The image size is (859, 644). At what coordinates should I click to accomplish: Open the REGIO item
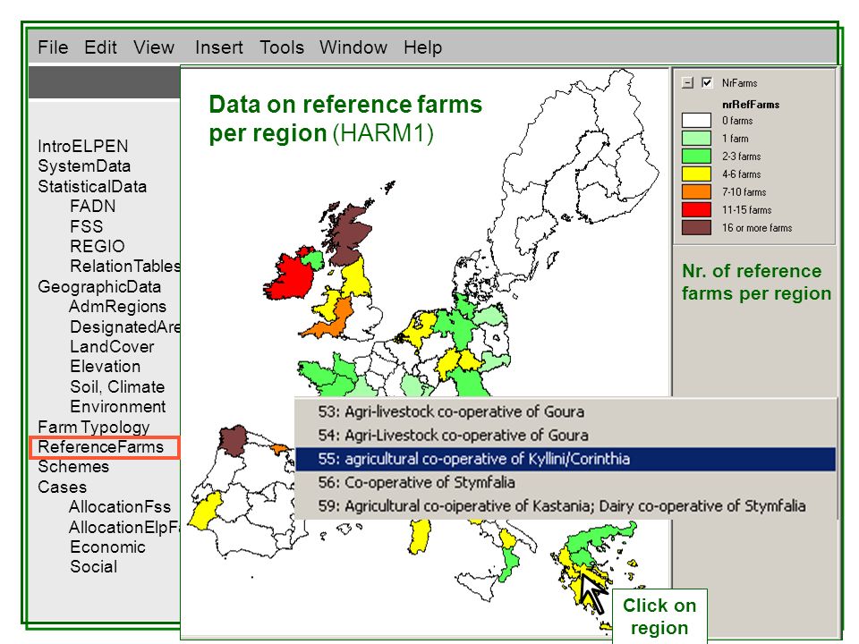pyautogui.click(x=97, y=246)
